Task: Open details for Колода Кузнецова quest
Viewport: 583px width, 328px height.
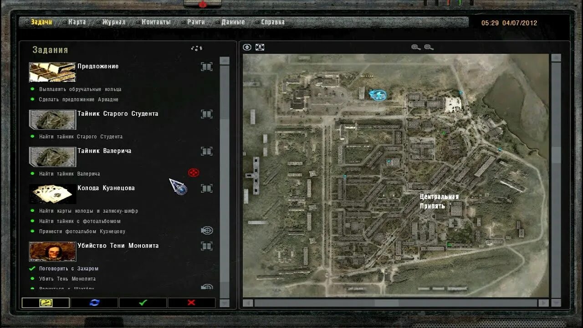Action: [x=207, y=188]
